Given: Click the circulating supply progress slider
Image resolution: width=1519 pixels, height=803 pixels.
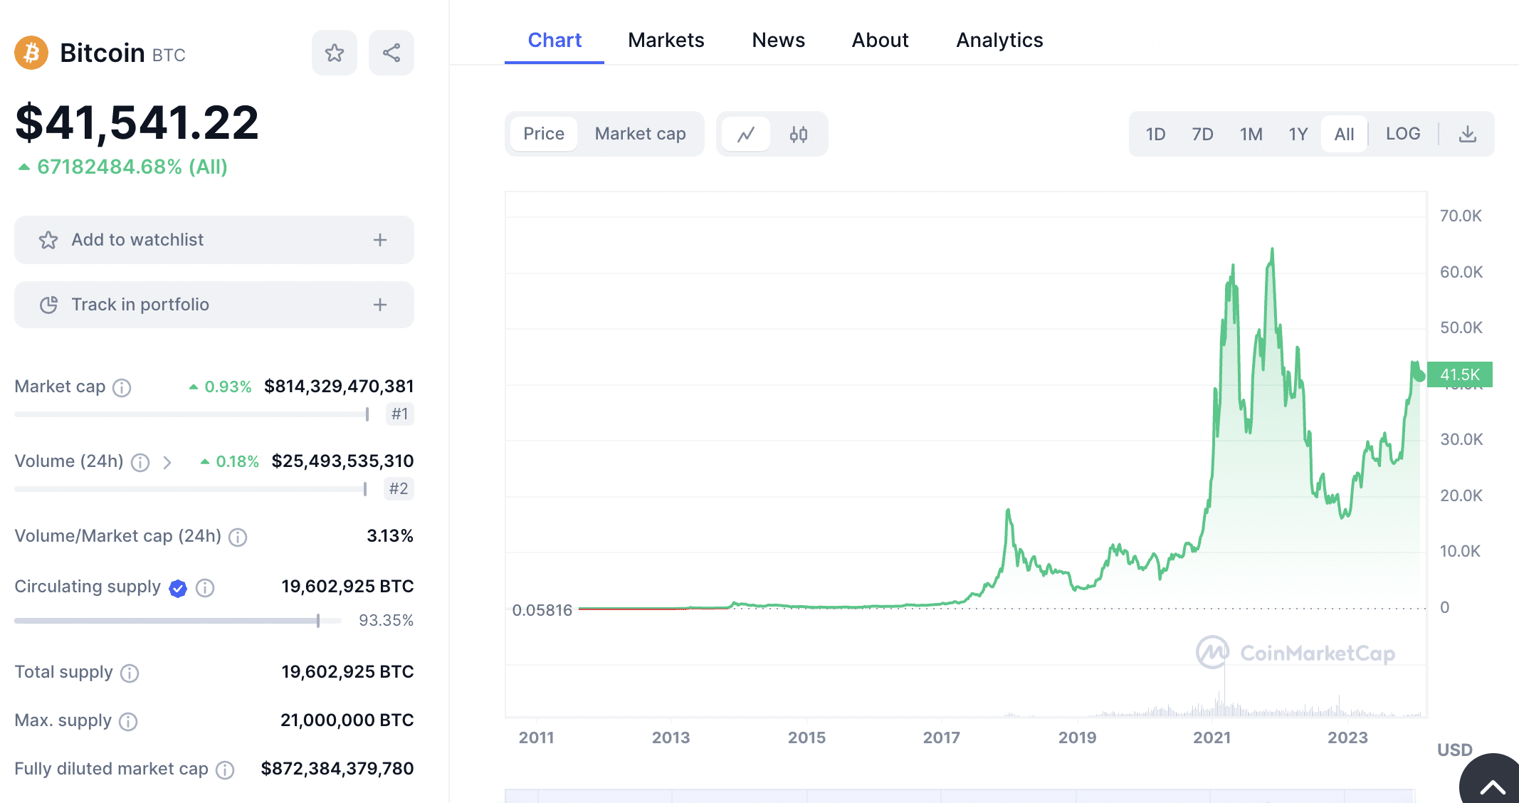Looking at the screenshot, I should (178, 620).
